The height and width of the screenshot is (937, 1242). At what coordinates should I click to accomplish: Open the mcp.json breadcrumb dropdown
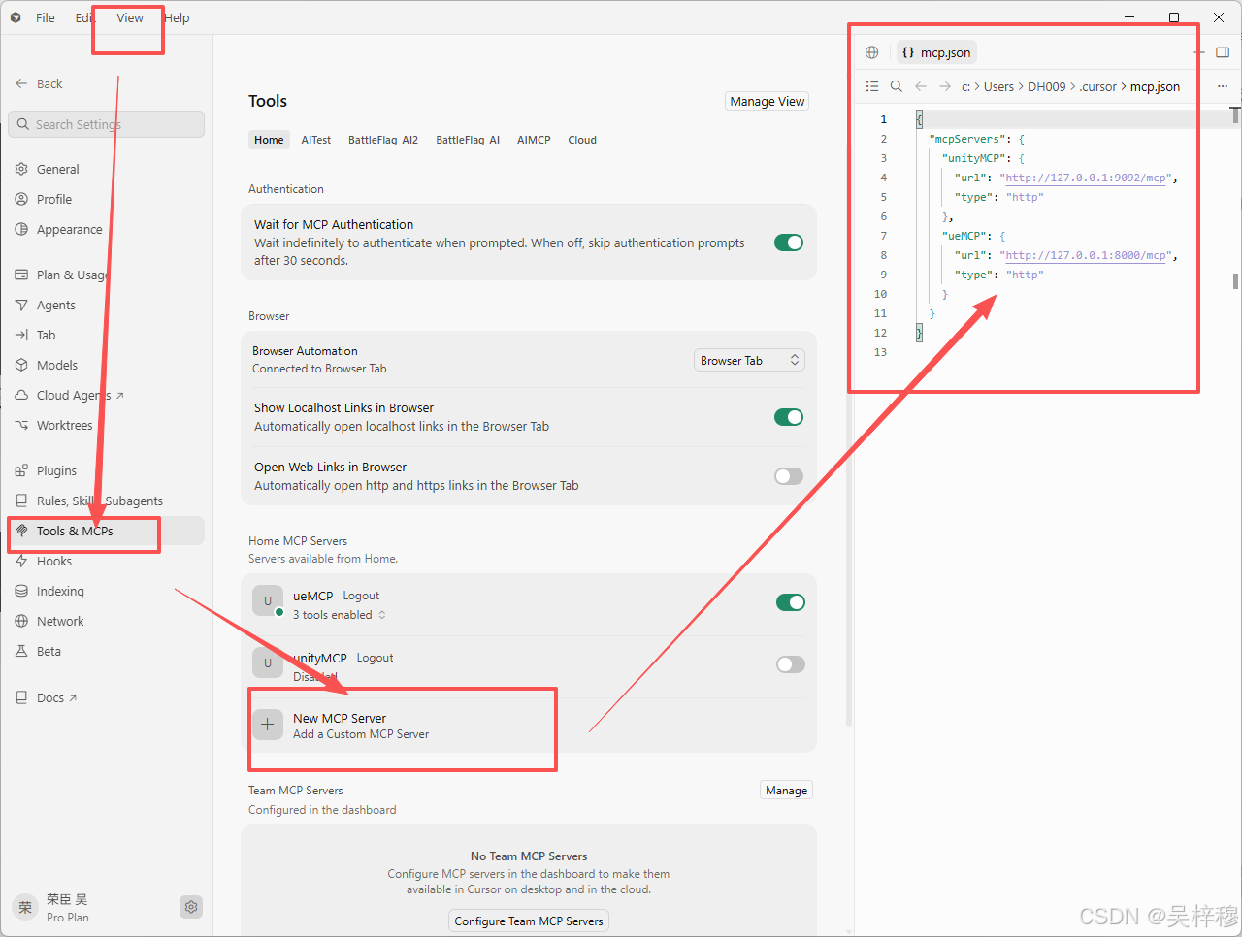click(x=1155, y=86)
